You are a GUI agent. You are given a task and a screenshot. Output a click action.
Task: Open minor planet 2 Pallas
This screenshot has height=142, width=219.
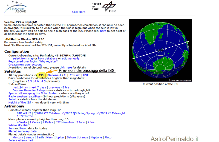(48, 122)
